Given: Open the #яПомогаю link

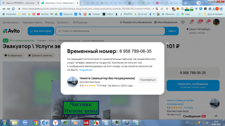Looking at the screenshot, I should point(80,23).
